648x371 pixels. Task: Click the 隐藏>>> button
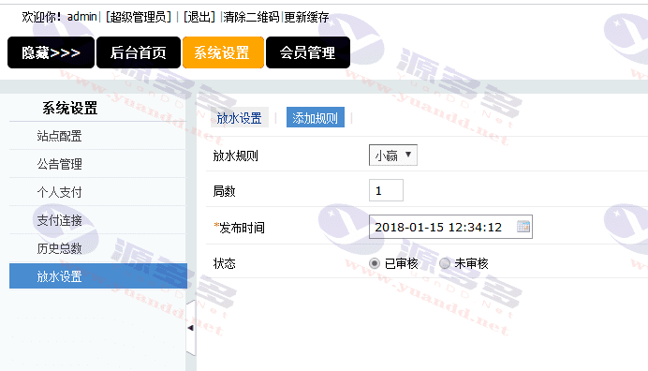click(x=51, y=52)
